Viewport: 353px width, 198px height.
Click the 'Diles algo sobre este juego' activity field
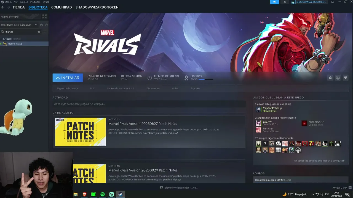pos(149,104)
